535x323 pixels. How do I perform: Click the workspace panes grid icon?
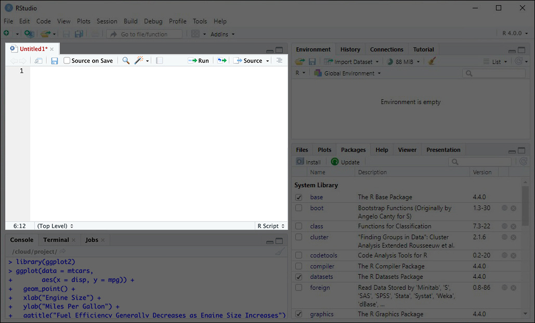195,34
